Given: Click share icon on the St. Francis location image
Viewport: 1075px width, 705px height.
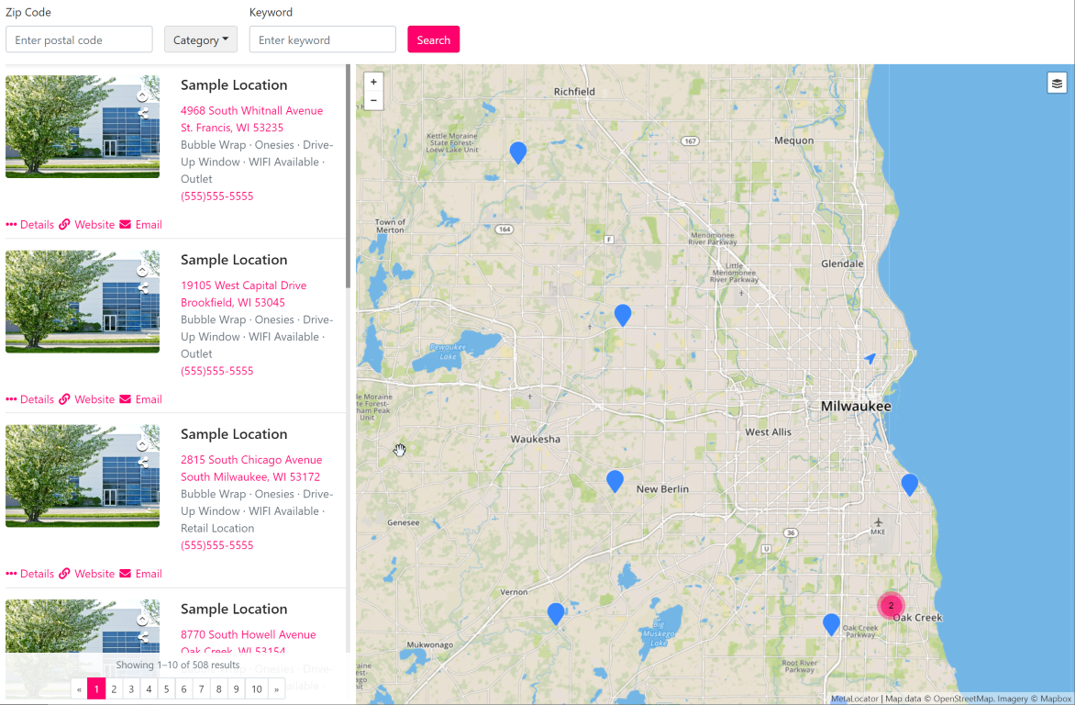Looking at the screenshot, I should point(142,113).
